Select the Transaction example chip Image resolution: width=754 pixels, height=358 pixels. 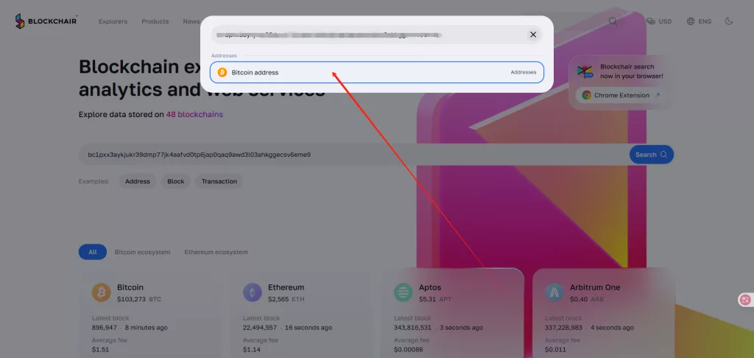pos(219,181)
